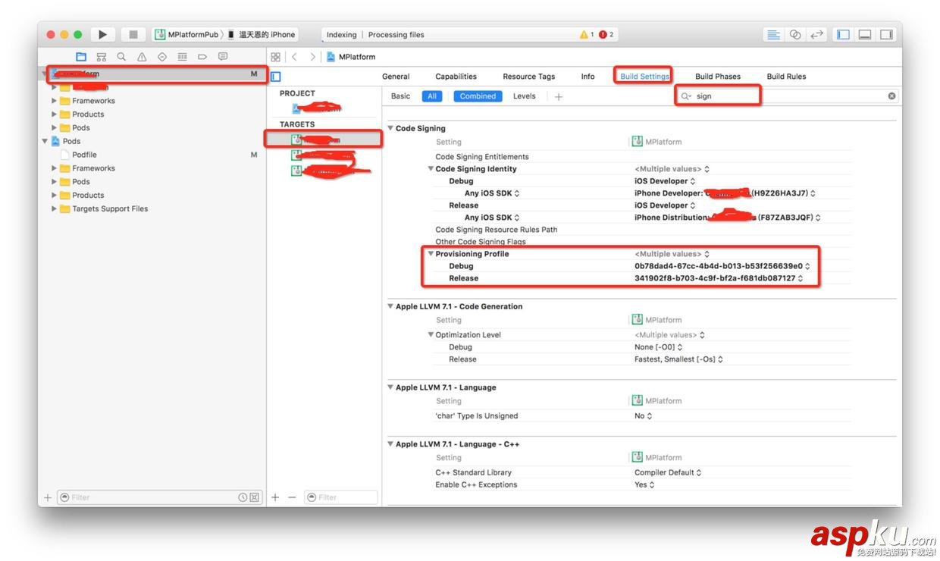Run the project with the play button
The width and height of the screenshot is (940, 561).
point(102,34)
